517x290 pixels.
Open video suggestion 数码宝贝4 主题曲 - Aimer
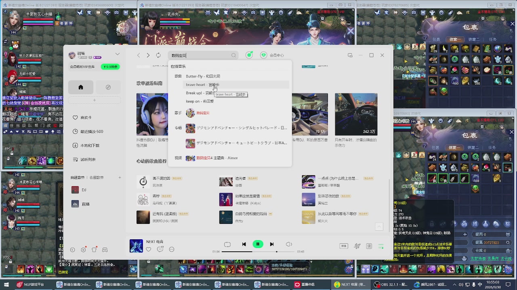pyautogui.click(x=212, y=158)
